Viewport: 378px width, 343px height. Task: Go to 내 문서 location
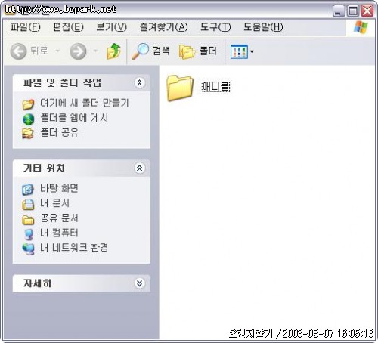pos(54,203)
